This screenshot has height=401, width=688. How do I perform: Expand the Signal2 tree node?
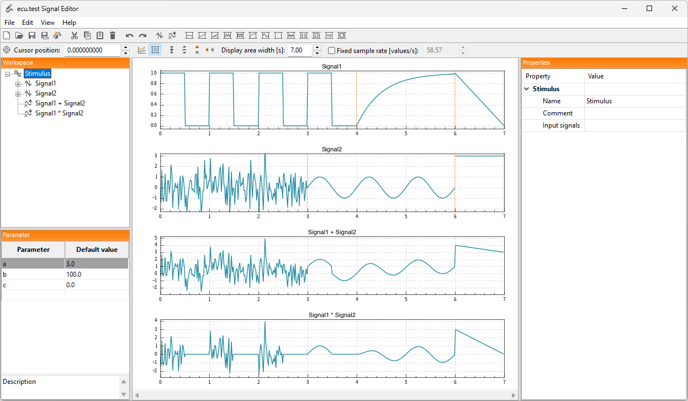tap(18, 94)
